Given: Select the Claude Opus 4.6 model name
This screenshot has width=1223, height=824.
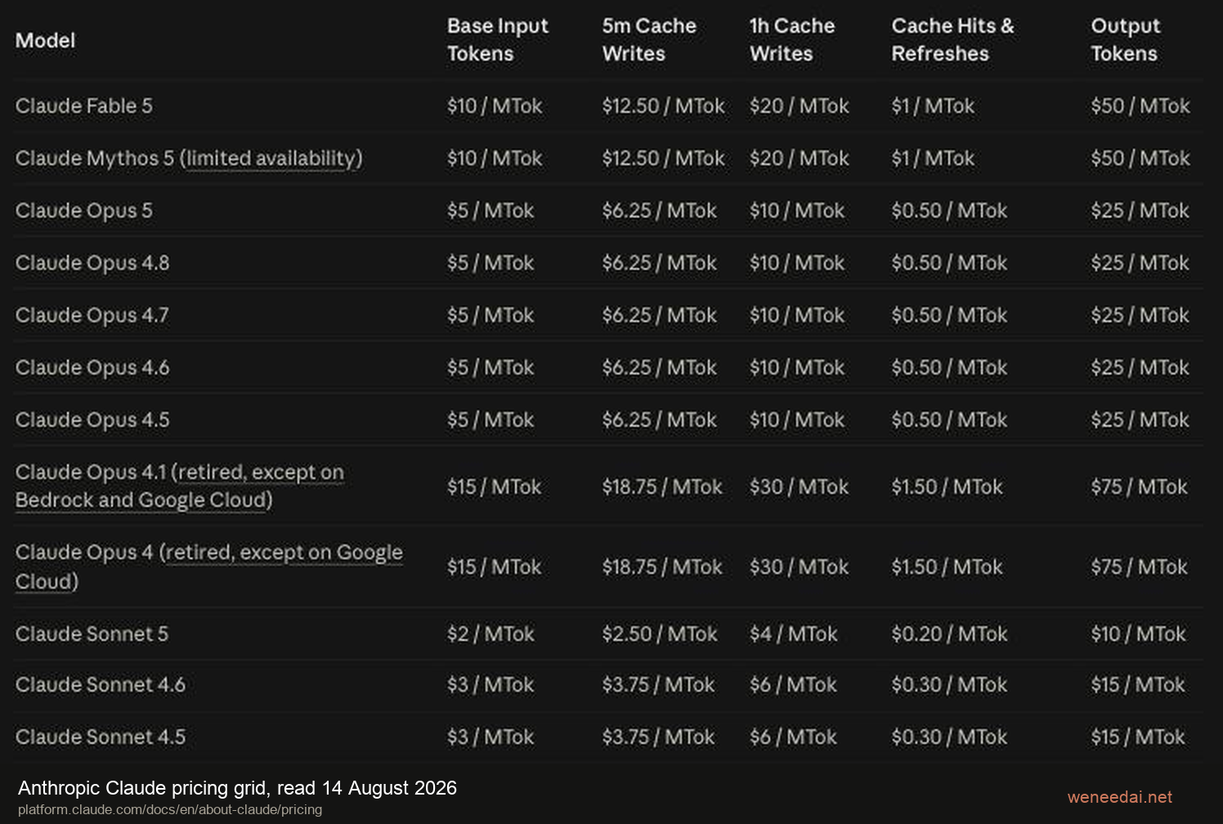Looking at the screenshot, I should tap(92, 368).
